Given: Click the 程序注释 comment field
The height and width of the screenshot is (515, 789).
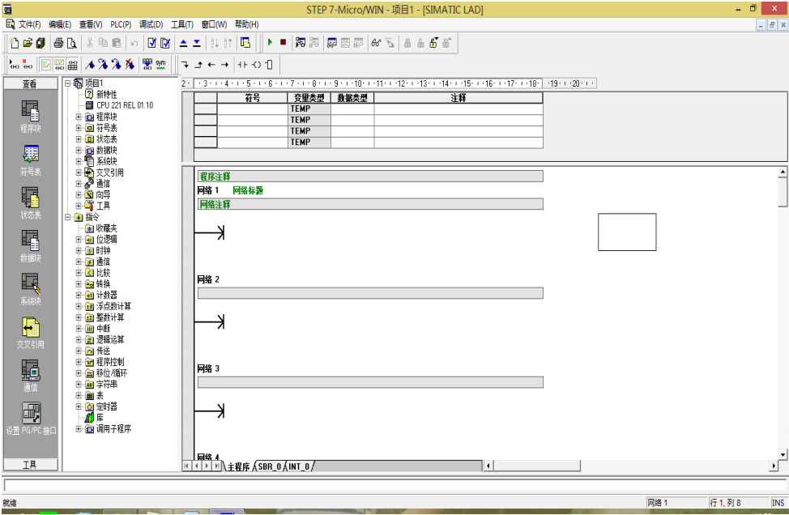Looking at the screenshot, I should (370, 177).
